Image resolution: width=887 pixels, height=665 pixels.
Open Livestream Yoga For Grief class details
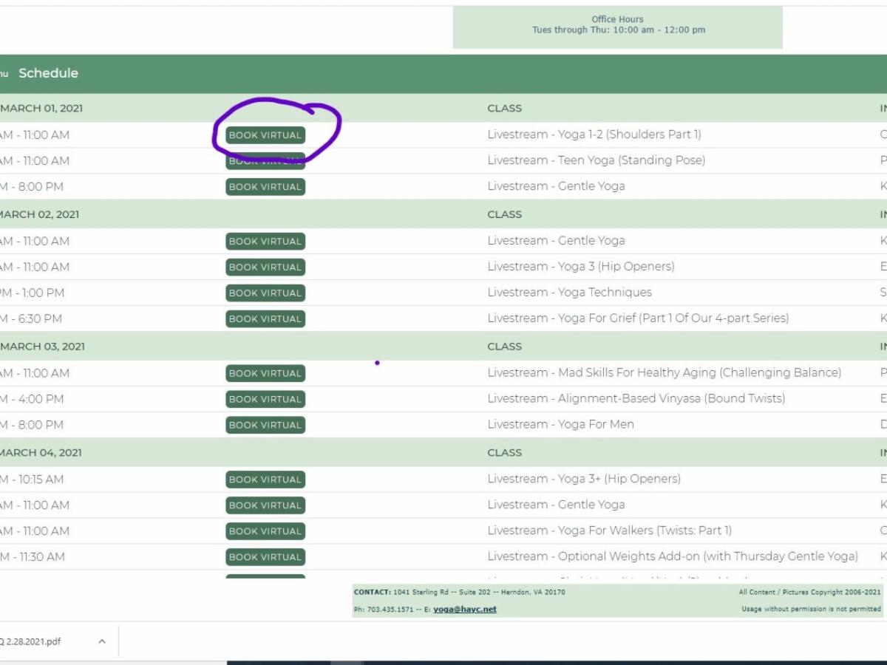(x=637, y=318)
